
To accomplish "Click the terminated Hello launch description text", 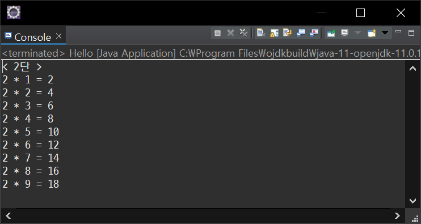I will 210,53.
